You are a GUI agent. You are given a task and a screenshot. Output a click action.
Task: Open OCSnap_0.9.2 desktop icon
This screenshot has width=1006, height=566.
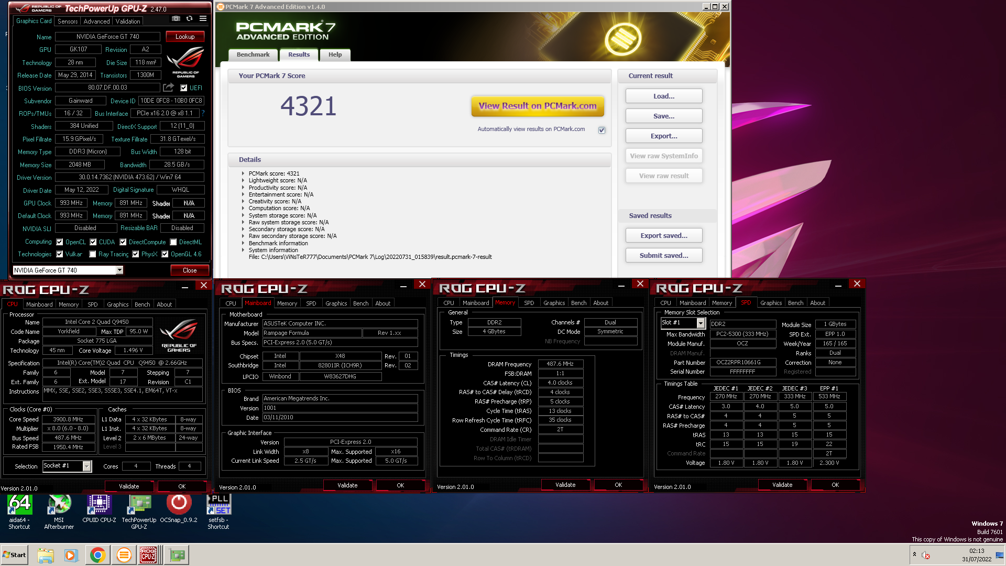pyautogui.click(x=179, y=509)
